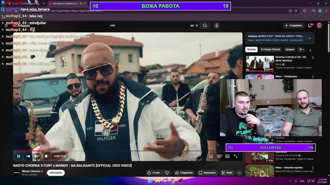Mute audio on the NASYO CHERNIA tab

[81, 4]
